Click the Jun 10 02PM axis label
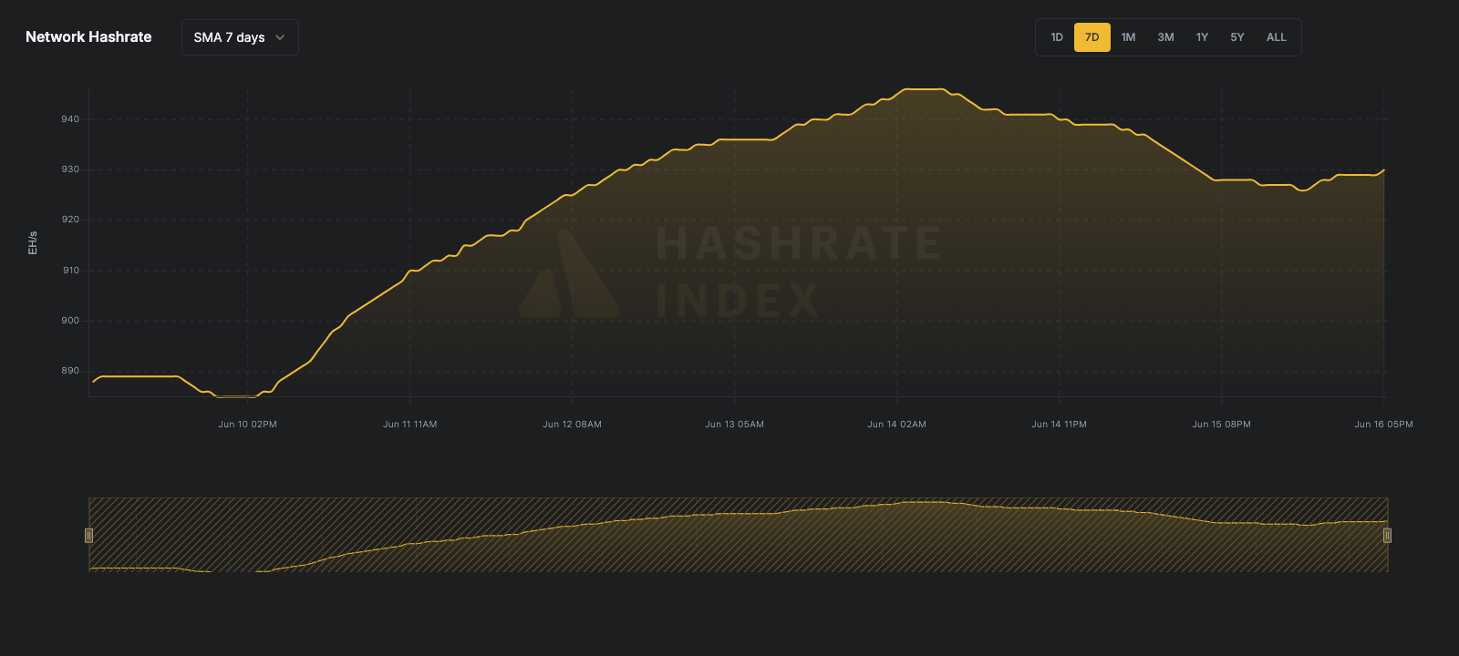1459x656 pixels. coord(247,425)
